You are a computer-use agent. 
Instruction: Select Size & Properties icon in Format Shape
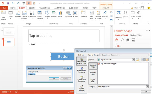pyautogui.click(x=128, y=40)
